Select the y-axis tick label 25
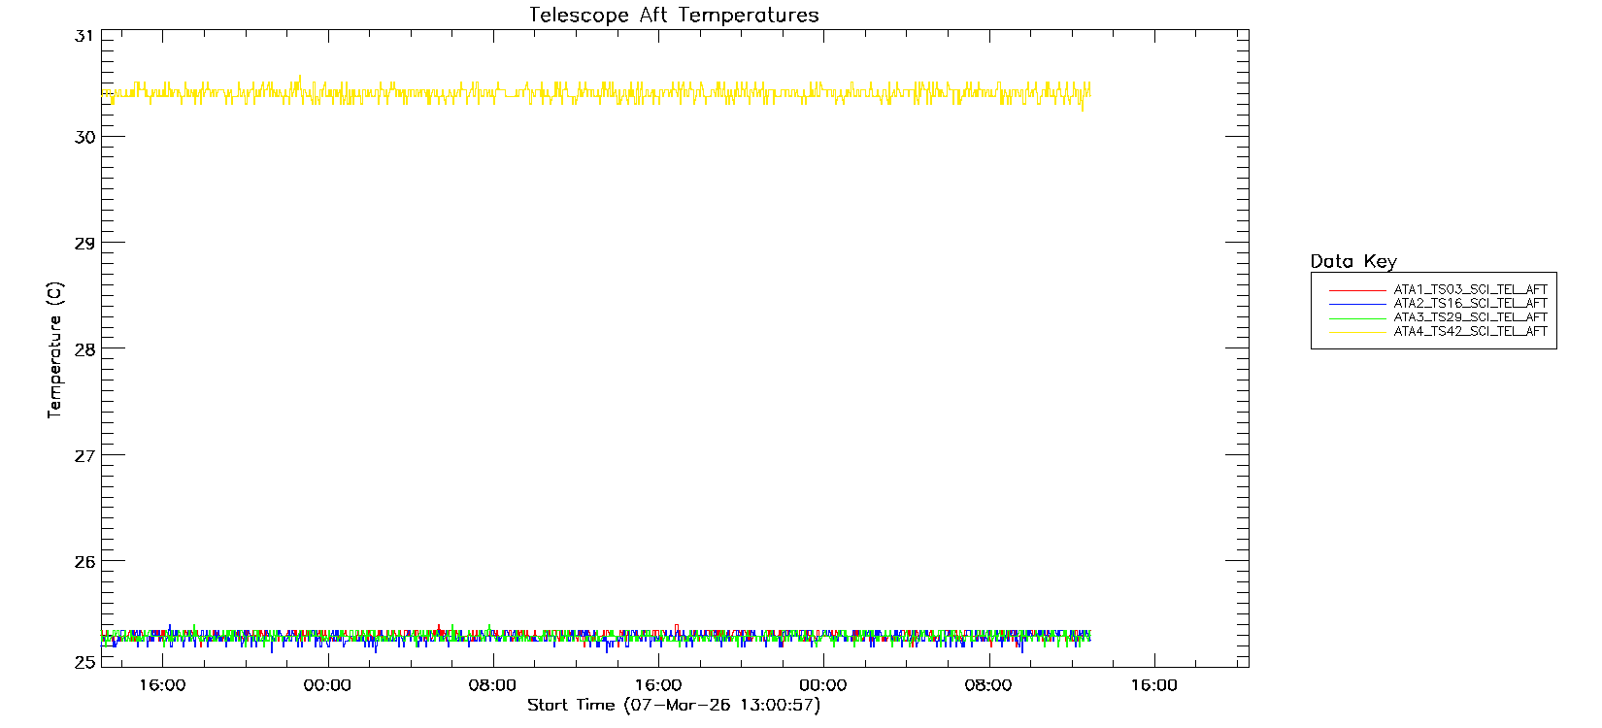The height and width of the screenshot is (728, 1602). pyautogui.click(x=84, y=662)
